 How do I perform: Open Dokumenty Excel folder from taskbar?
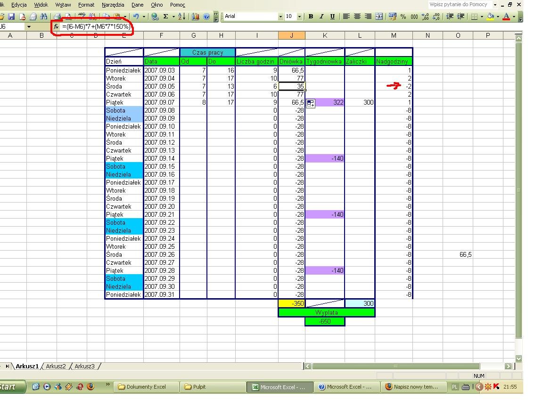[146, 387]
